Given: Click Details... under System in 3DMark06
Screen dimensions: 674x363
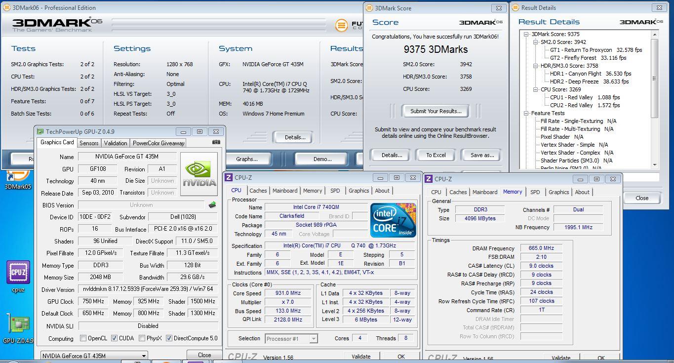Looking at the screenshot, I should coord(295,137).
